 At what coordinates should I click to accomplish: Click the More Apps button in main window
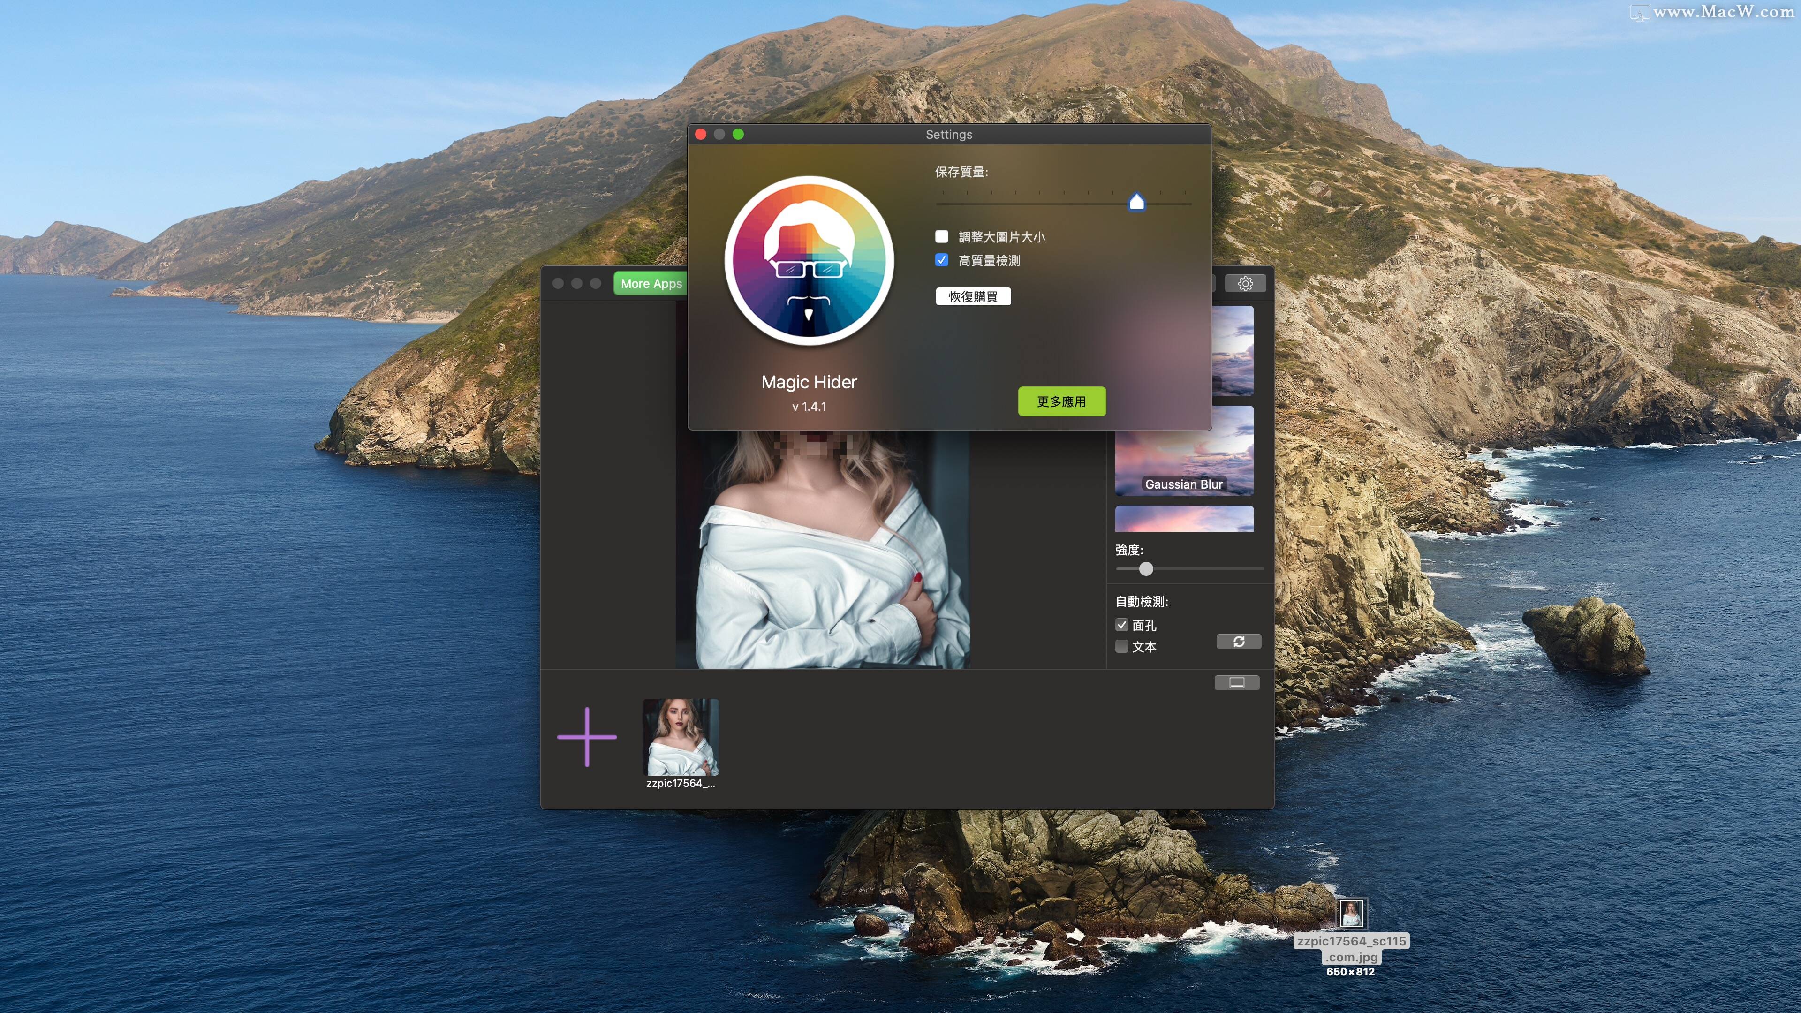pos(650,283)
